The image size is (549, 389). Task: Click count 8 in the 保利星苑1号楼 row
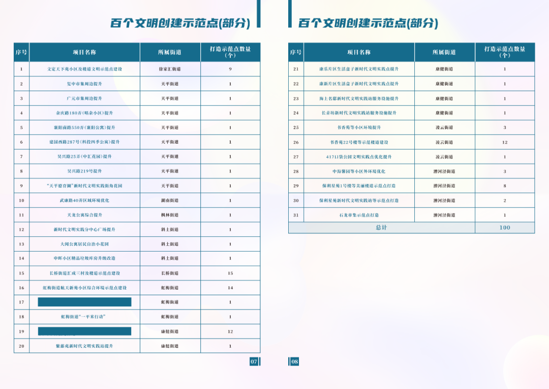point(505,186)
